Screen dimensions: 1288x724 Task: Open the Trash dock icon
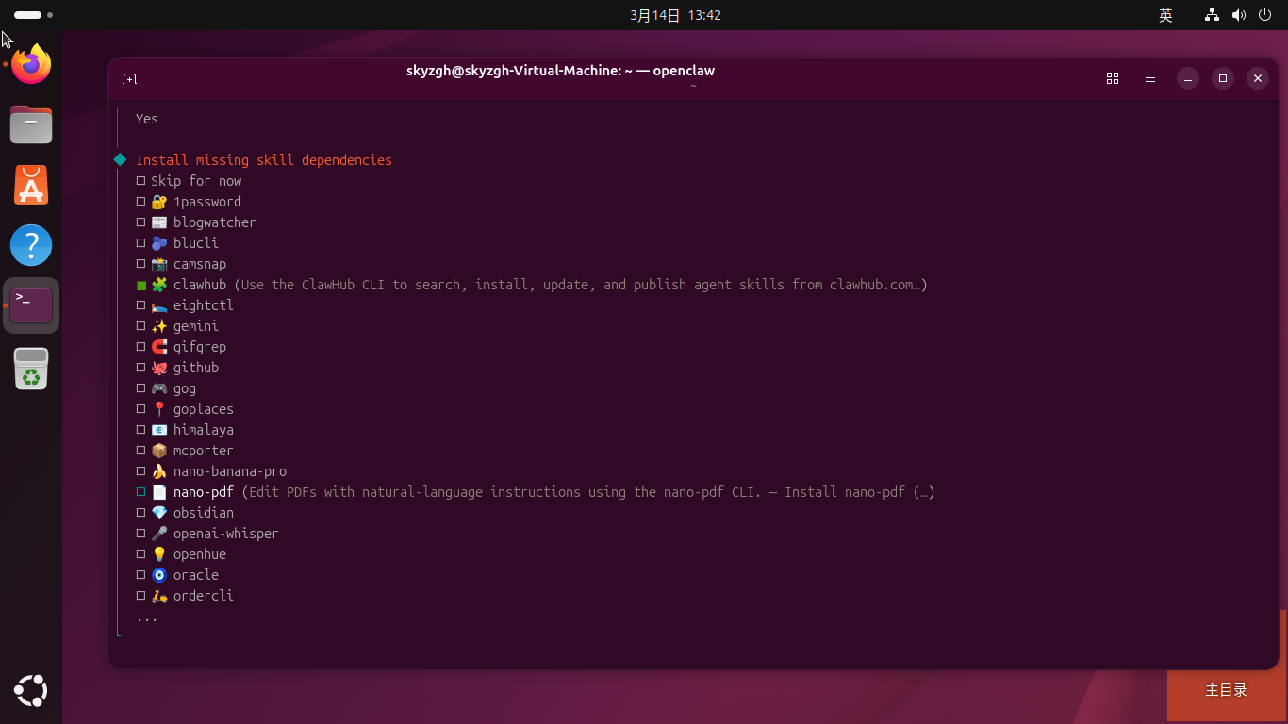[x=31, y=369]
